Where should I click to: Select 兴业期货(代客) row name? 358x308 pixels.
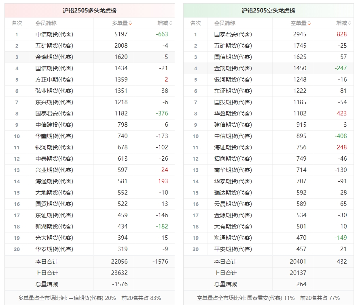click(54, 170)
